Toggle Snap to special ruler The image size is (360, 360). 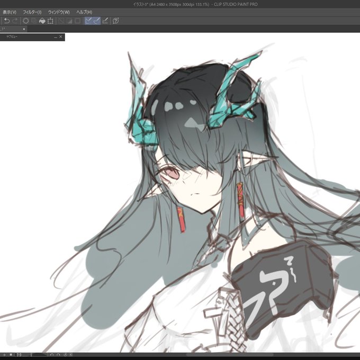[x=96, y=21]
